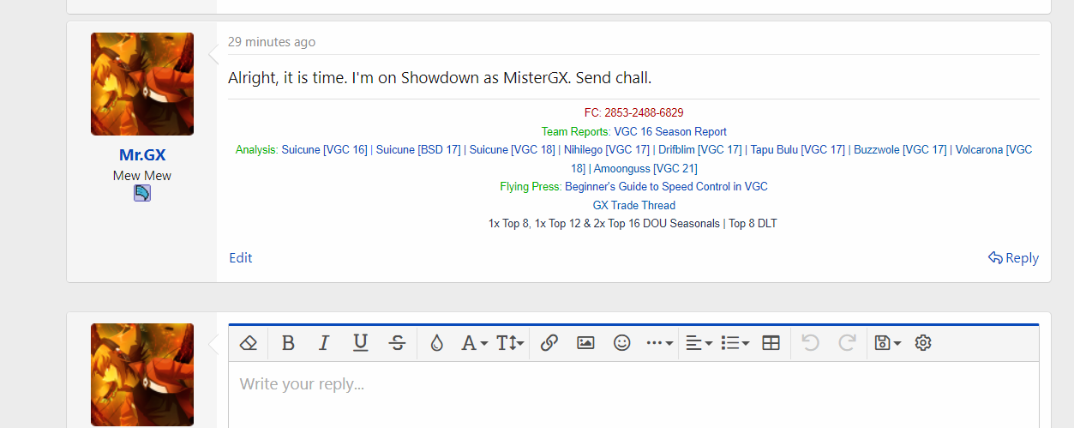Open the text color droplet picker
The height and width of the screenshot is (428, 1074).
click(437, 343)
